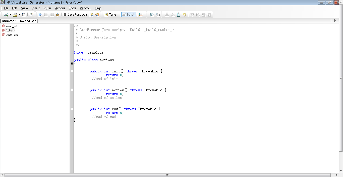Toggle the output window icon beside Script
343x177 pixels.
141,15
